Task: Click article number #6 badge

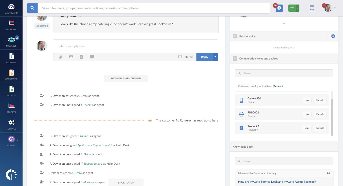Action: (328, 173)
